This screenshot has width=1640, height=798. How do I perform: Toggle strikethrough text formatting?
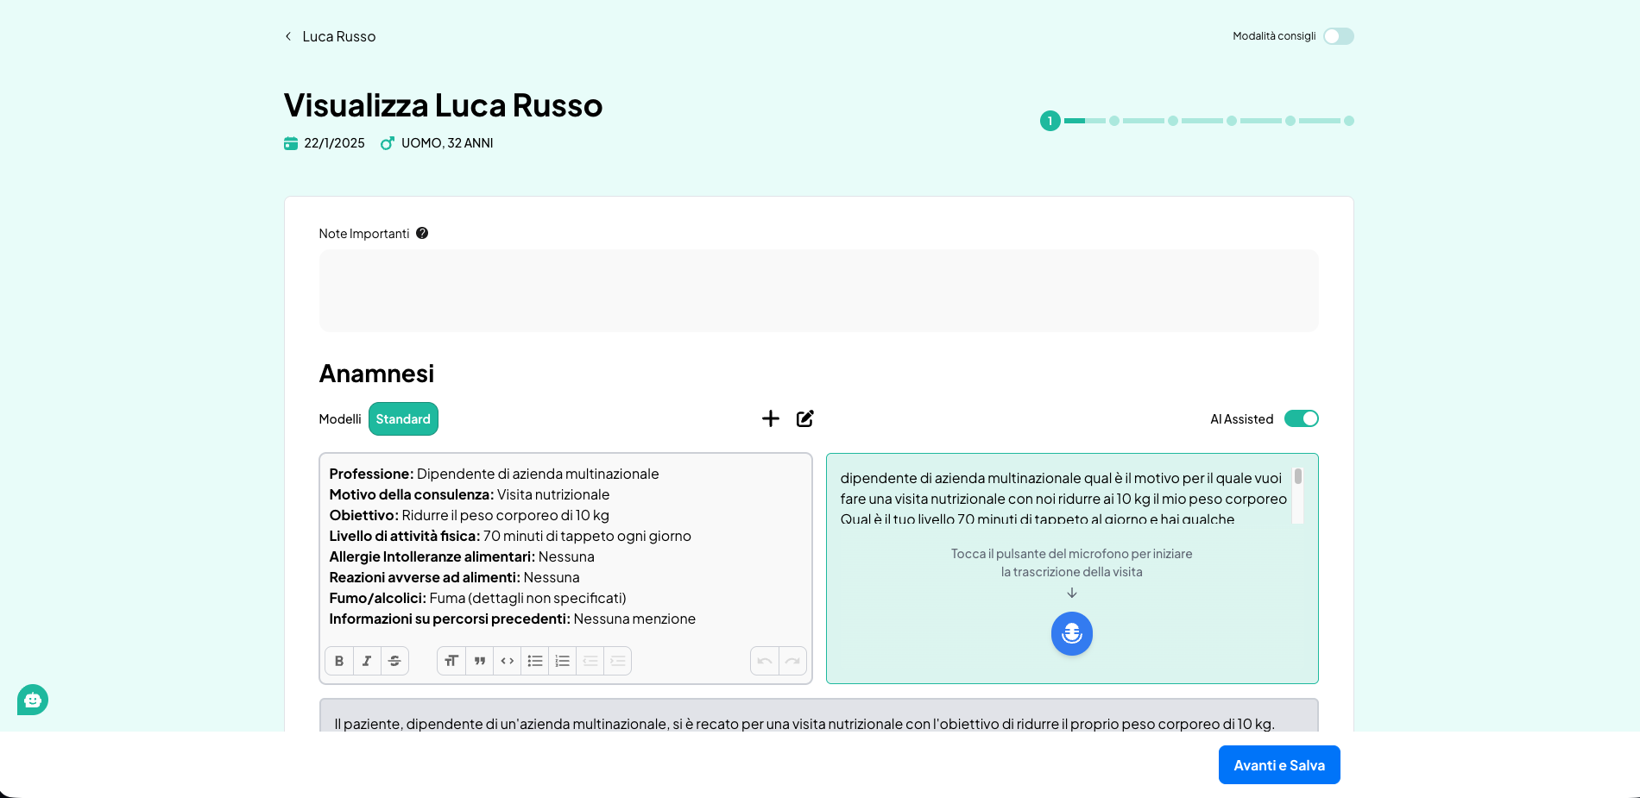[394, 661]
